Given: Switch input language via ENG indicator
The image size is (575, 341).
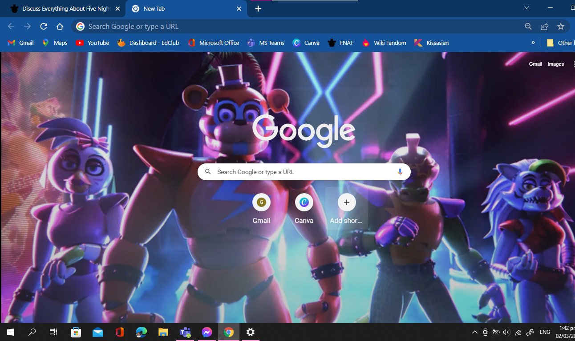Looking at the screenshot, I should [545, 332].
